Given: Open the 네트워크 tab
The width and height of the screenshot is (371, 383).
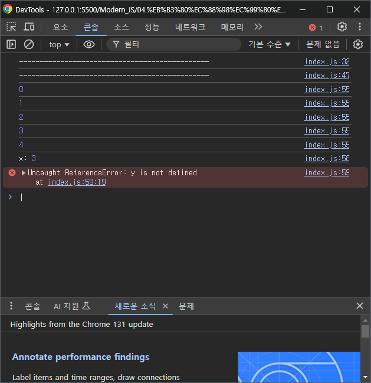Looking at the screenshot, I should (x=190, y=27).
